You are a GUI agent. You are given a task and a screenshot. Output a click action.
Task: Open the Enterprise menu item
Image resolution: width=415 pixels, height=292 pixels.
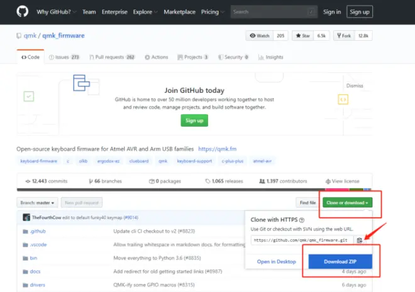[x=114, y=12]
